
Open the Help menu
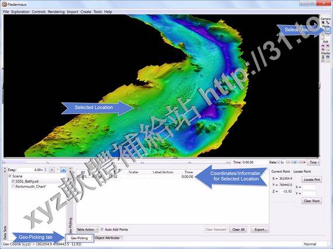point(108,12)
